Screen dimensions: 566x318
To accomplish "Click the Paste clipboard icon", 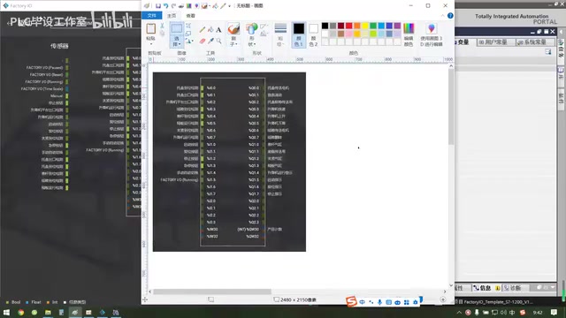I will [x=151, y=28].
